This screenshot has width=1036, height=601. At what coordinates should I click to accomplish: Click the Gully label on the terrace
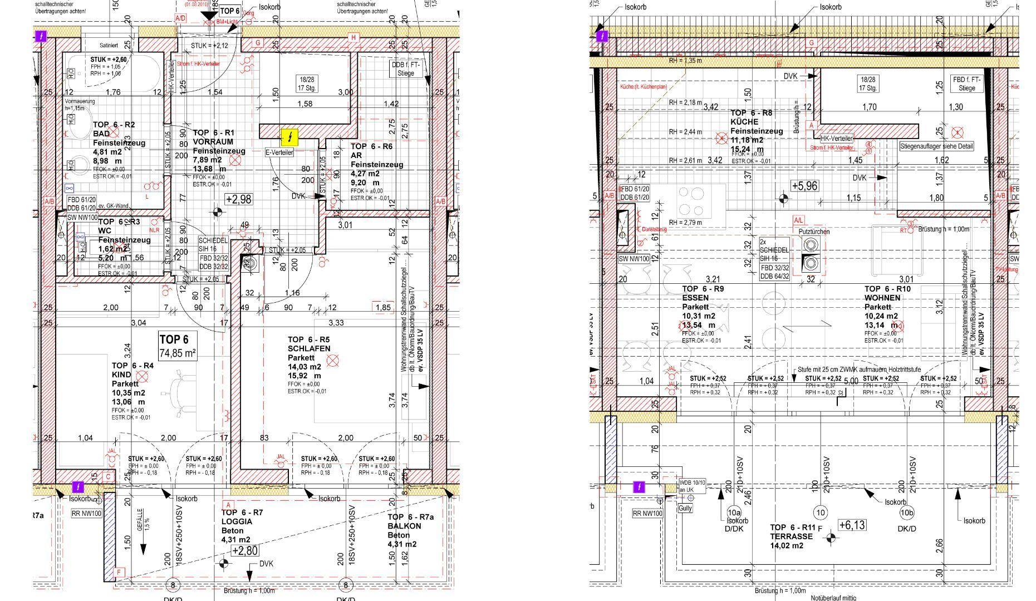click(x=685, y=508)
